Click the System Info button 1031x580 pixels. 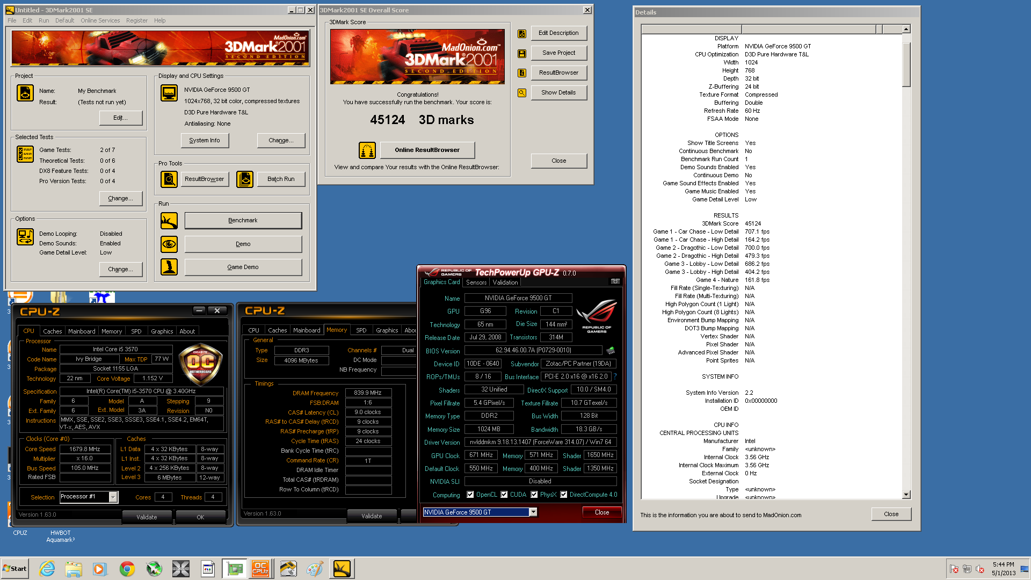205,141
